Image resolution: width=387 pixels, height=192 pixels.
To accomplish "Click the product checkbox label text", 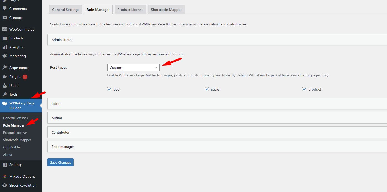I will pyautogui.click(x=315, y=89).
